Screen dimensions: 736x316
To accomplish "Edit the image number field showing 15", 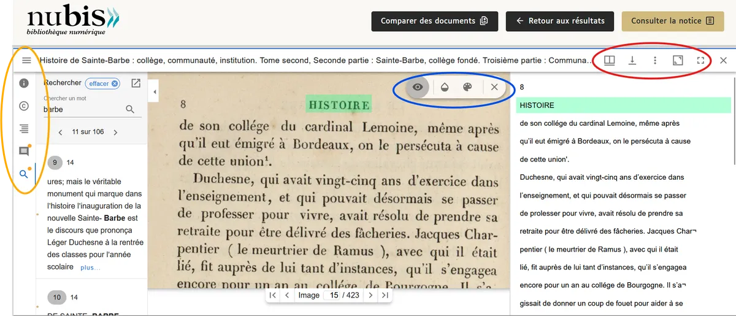I will tap(334, 295).
